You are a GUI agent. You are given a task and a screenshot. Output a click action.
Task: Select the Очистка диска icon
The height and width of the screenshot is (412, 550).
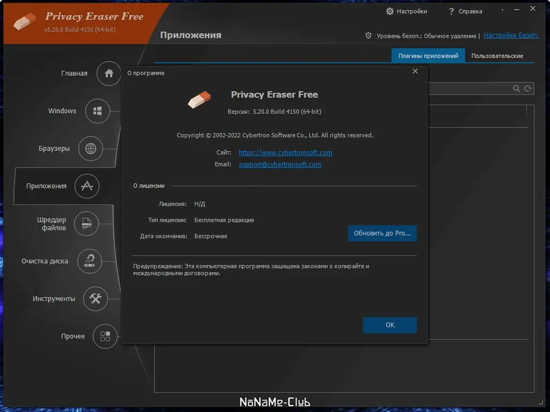[90, 261]
